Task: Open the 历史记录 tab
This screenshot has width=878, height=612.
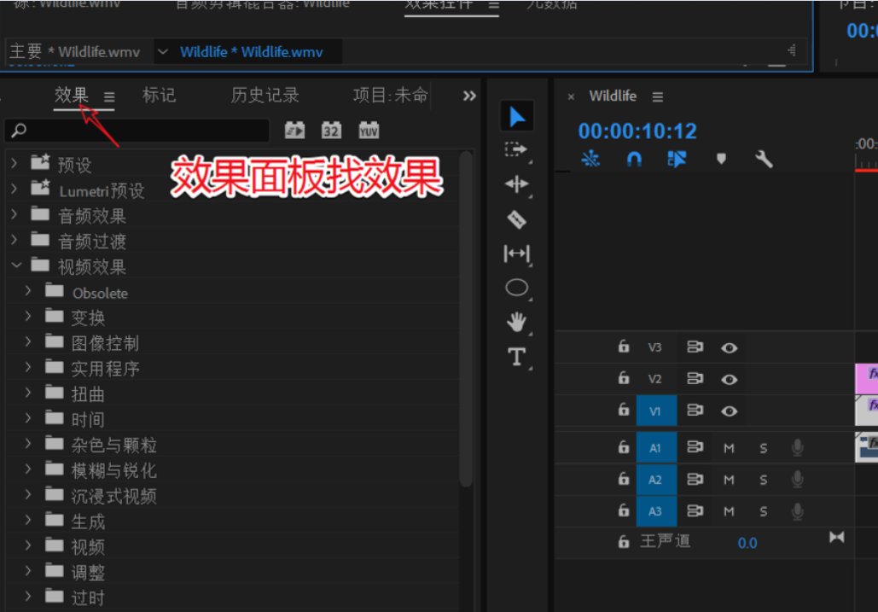Action: [265, 96]
